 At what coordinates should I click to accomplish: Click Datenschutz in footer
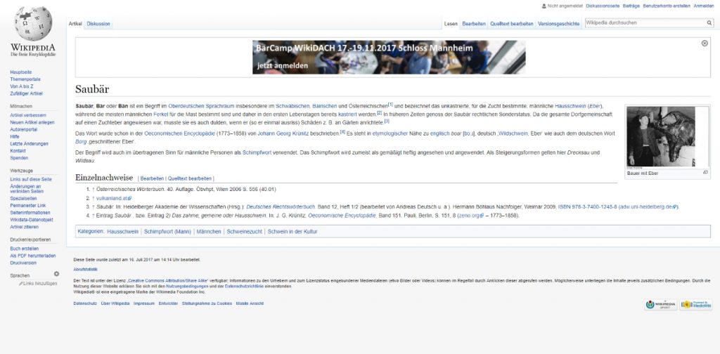click(x=85, y=303)
